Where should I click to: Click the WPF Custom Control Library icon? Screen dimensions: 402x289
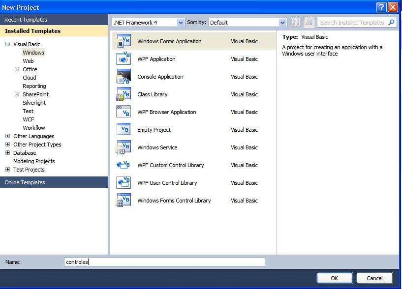coord(124,165)
